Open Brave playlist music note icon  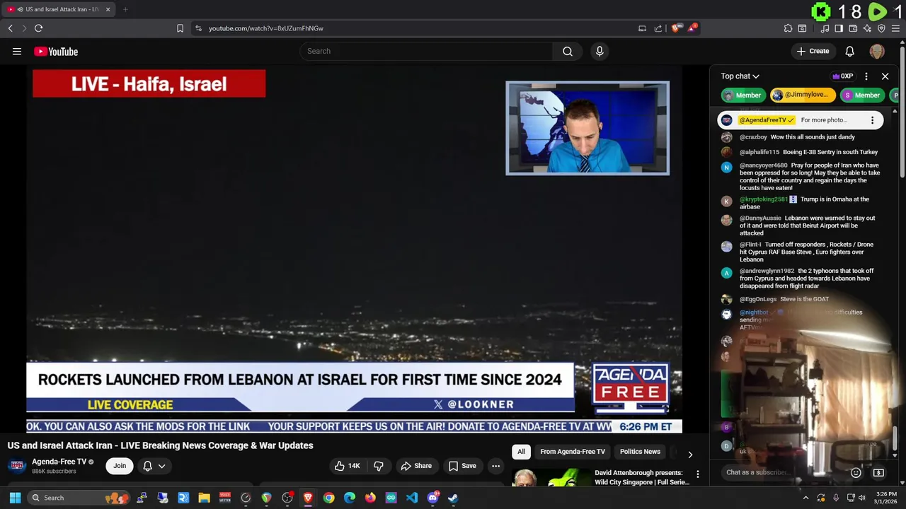825,28
